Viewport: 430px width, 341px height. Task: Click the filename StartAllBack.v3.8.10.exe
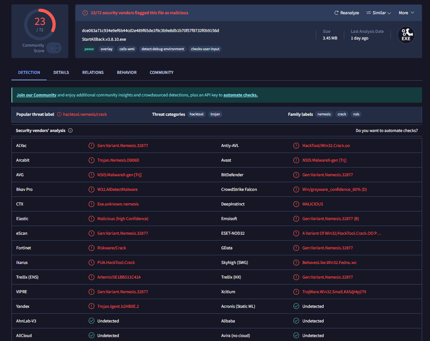click(104, 39)
